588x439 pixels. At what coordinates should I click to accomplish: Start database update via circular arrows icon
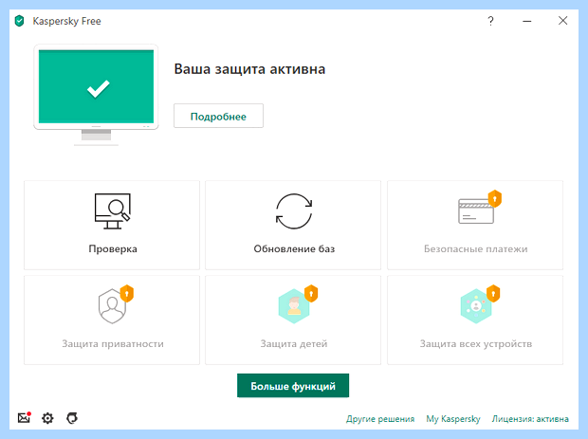(294, 211)
